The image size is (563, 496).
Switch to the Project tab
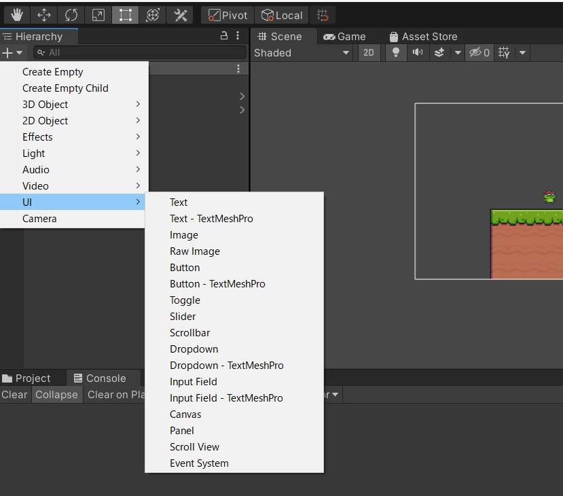click(26, 378)
